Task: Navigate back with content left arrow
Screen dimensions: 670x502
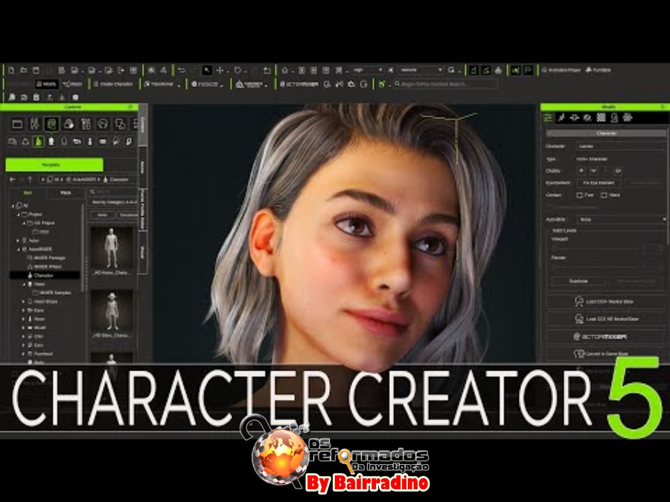Action: click(13, 179)
